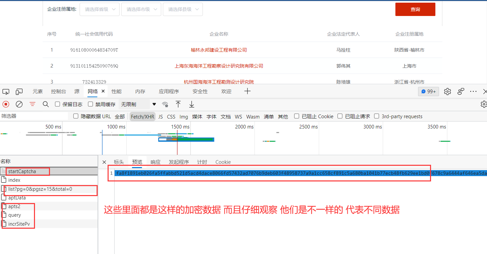Open network conditions wifi icon

(165, 105)
